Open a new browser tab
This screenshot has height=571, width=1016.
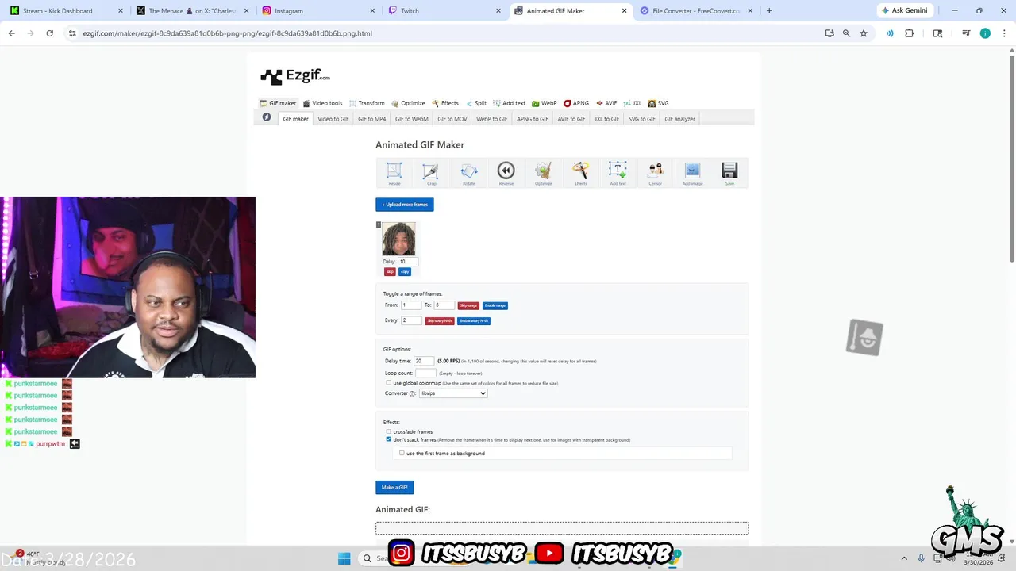coord(769,11)
